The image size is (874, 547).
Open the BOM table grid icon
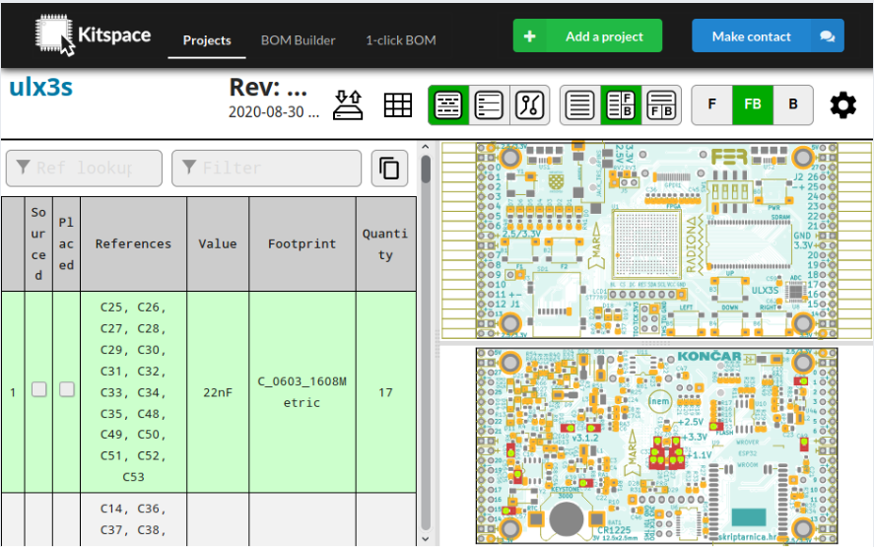pos(398,104)
